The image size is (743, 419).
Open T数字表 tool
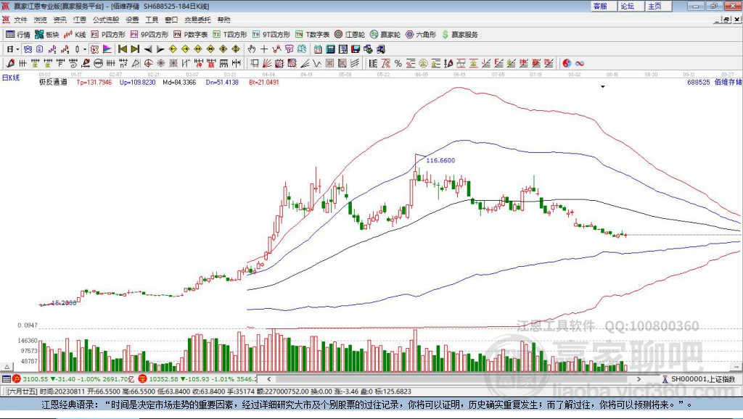312,35
